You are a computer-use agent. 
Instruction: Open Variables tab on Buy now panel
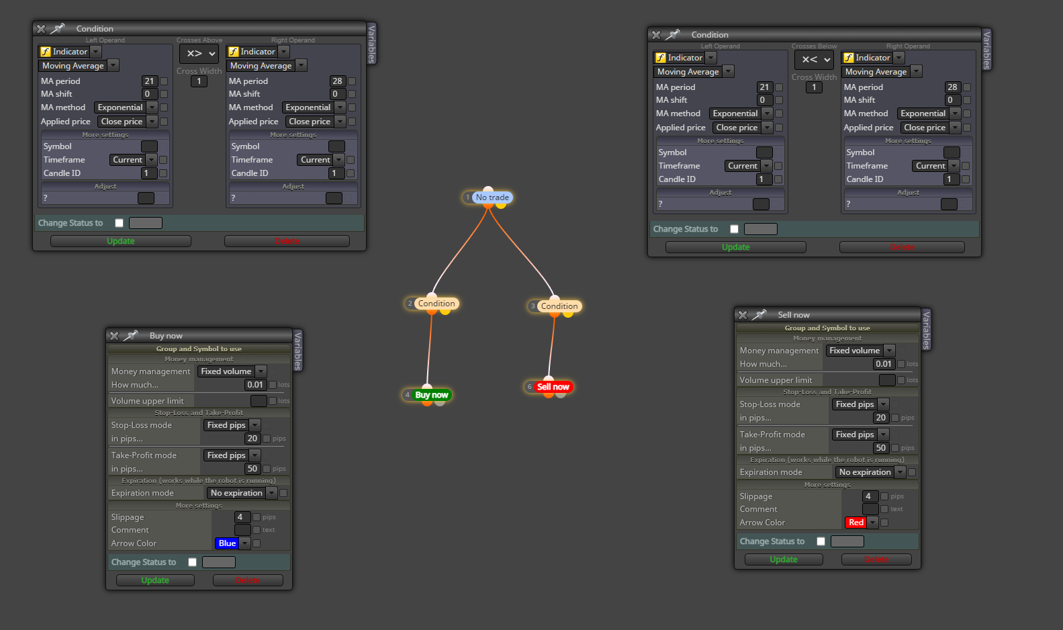(x=298, y=351)
